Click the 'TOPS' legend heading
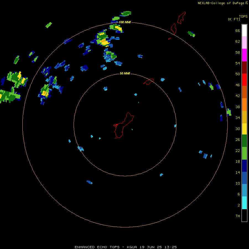The image size is (249, 249). 243,16
